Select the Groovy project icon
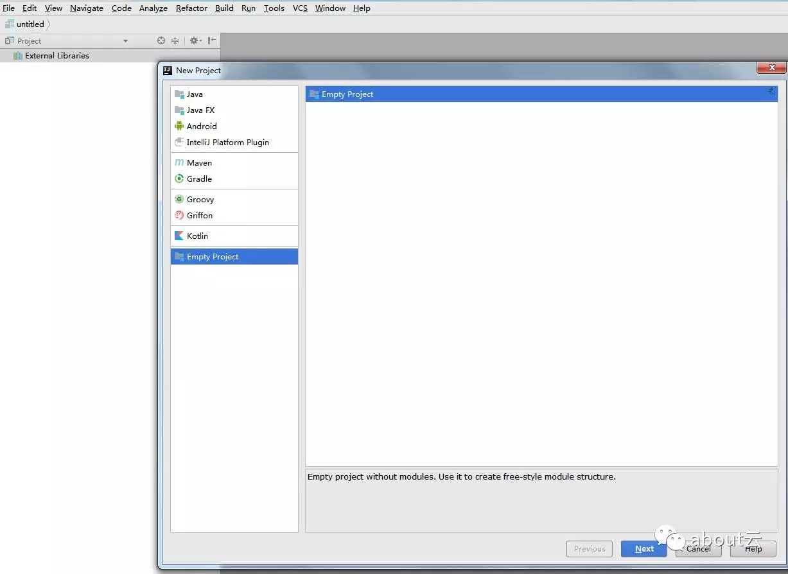The height and width of the screenshot is (574, 788). point(179,200)
